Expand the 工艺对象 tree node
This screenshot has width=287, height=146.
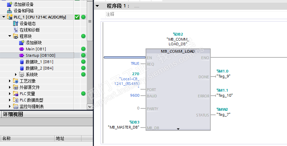point(10,81)
